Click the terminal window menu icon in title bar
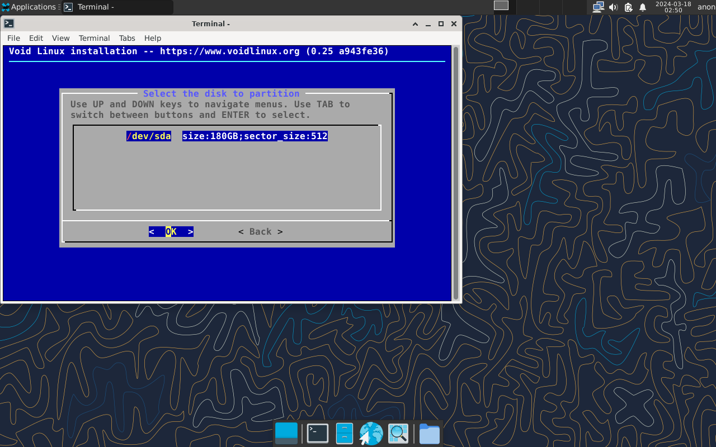 9,23
